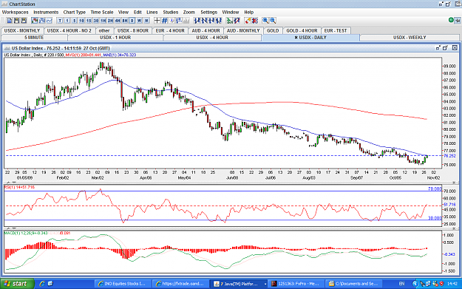Select the crosshair cursor tool
Screen dimensions: 462x289
[x=157, y=21]
